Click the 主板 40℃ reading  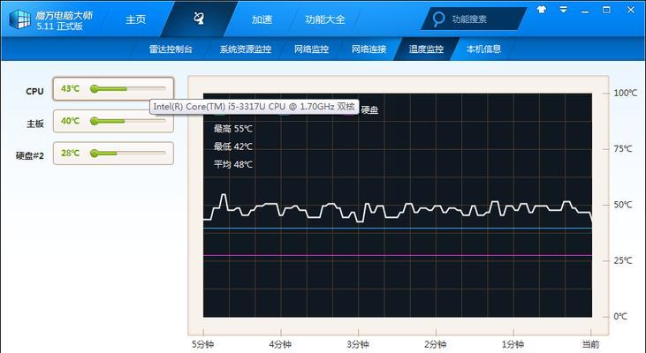(x=70, y=121)
